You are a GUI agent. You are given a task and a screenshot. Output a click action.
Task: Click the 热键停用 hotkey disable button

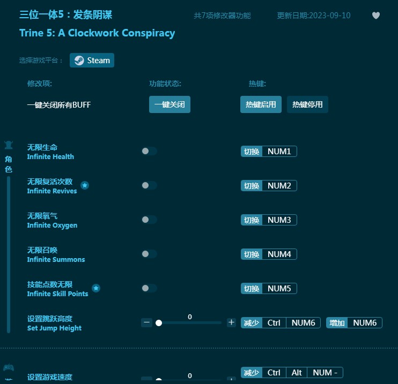pyautogui.click(x=307, y=104)
